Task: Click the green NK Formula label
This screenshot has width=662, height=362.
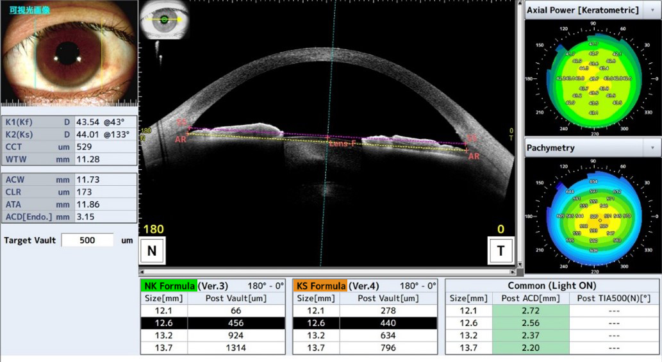Action: 169,286
